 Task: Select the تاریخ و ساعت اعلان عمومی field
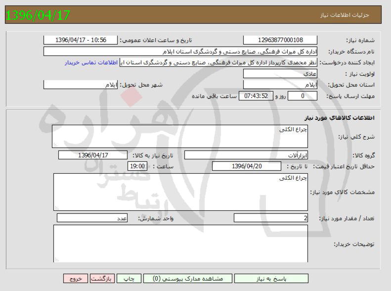click(81, 40)
